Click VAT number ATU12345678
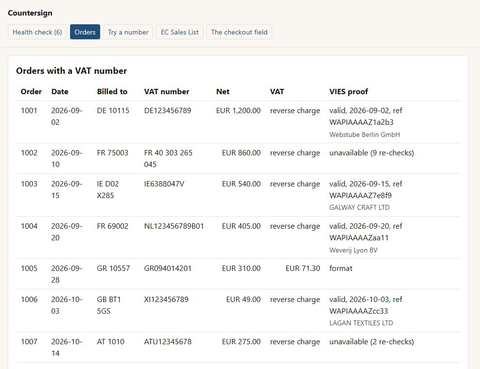This screenshot has width=480, height=369. pos(168,341)
